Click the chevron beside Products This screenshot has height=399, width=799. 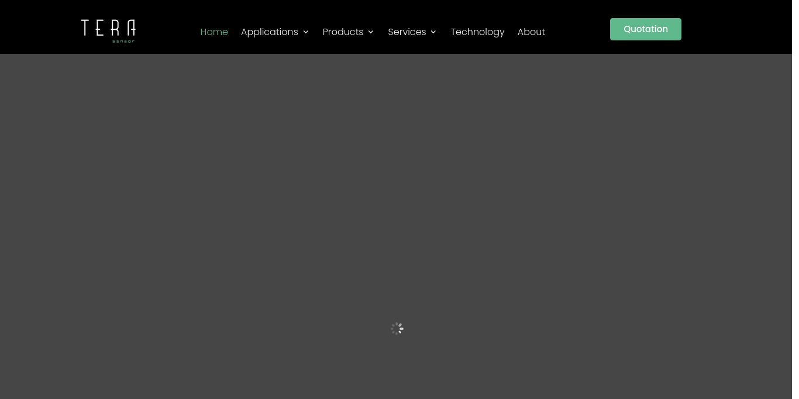[x=370, y=32]
